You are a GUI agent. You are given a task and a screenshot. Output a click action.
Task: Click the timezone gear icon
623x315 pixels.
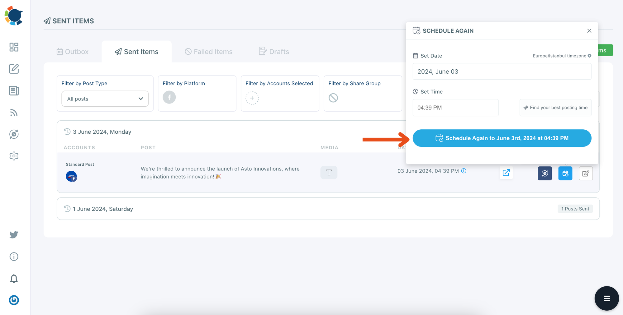[x=589, y=56]
